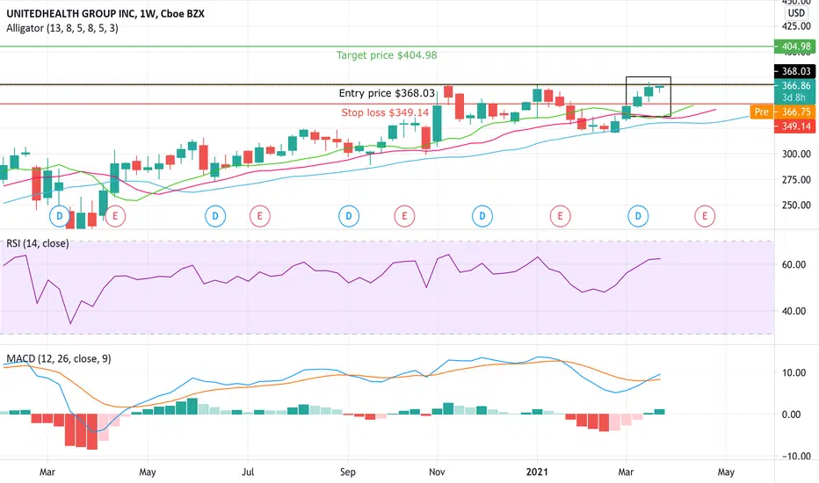Click the dividend D marker near March 2021
819x483 pixels.
(x=638, y=216)
